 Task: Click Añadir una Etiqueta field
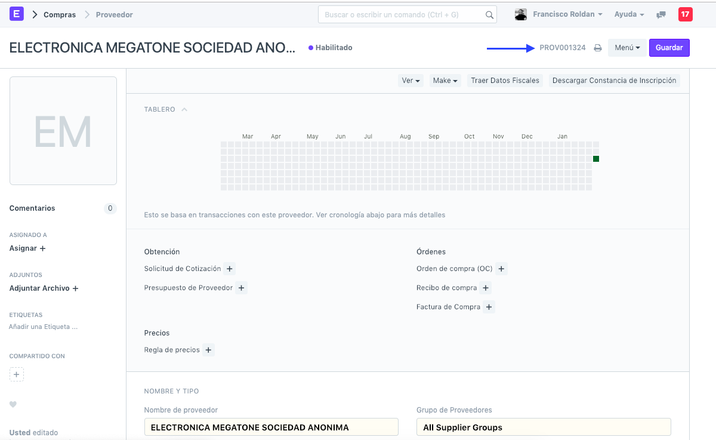coord(44,327)
